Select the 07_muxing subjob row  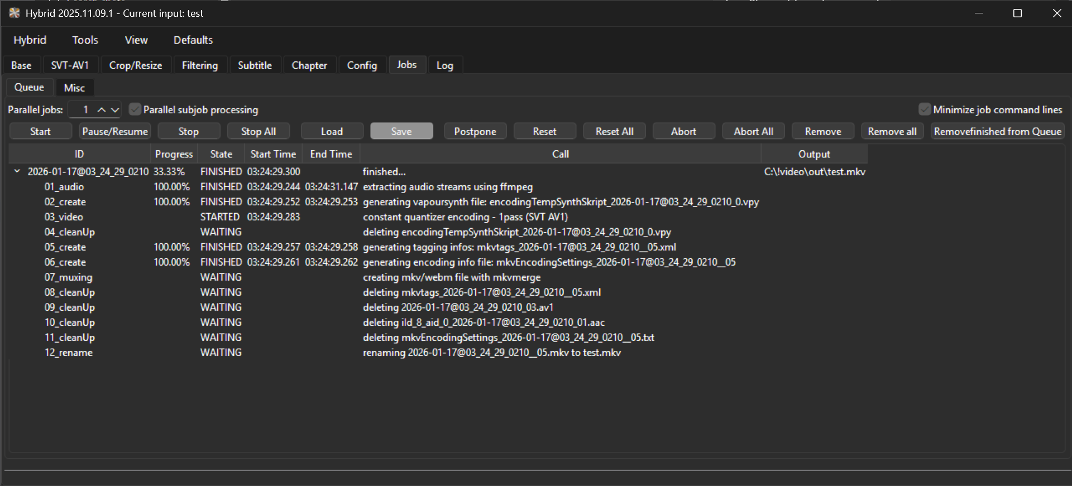click(68, 277)
